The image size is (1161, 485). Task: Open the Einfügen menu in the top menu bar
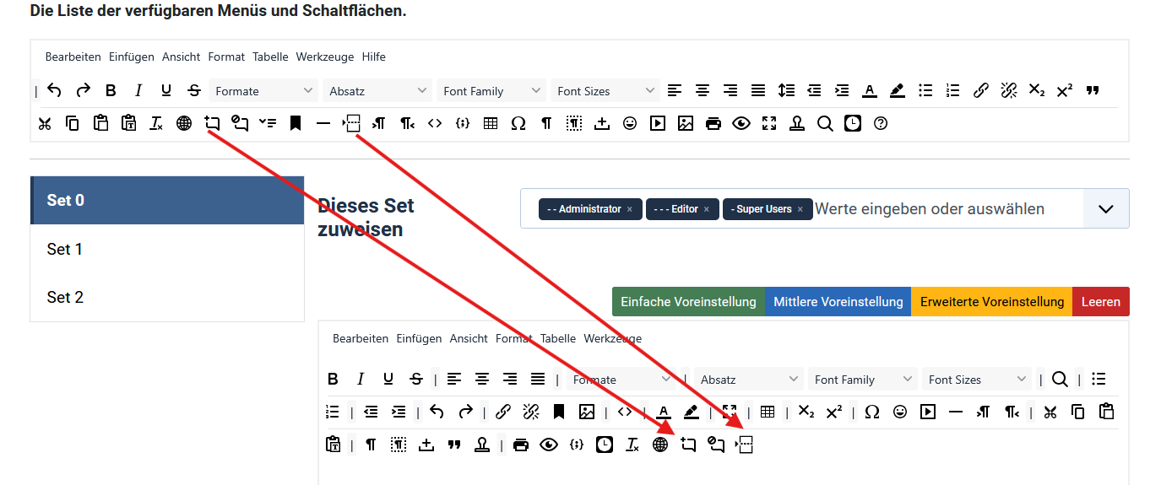click(132, 57)
